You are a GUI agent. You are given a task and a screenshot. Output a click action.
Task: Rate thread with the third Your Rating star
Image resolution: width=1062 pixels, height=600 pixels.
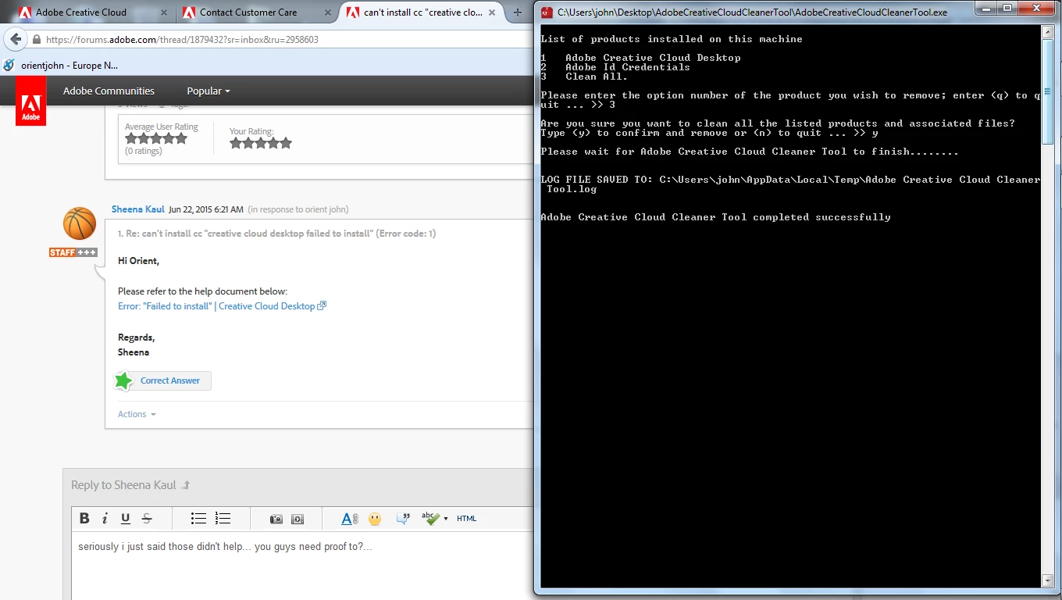tap(261, 143)
